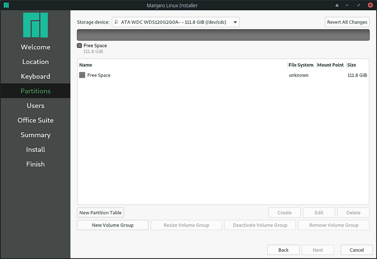This screenshot has width=377, height=259.
Task: Click the '111.8 GiB' size cell in table
Action: (x=357, y=75)
